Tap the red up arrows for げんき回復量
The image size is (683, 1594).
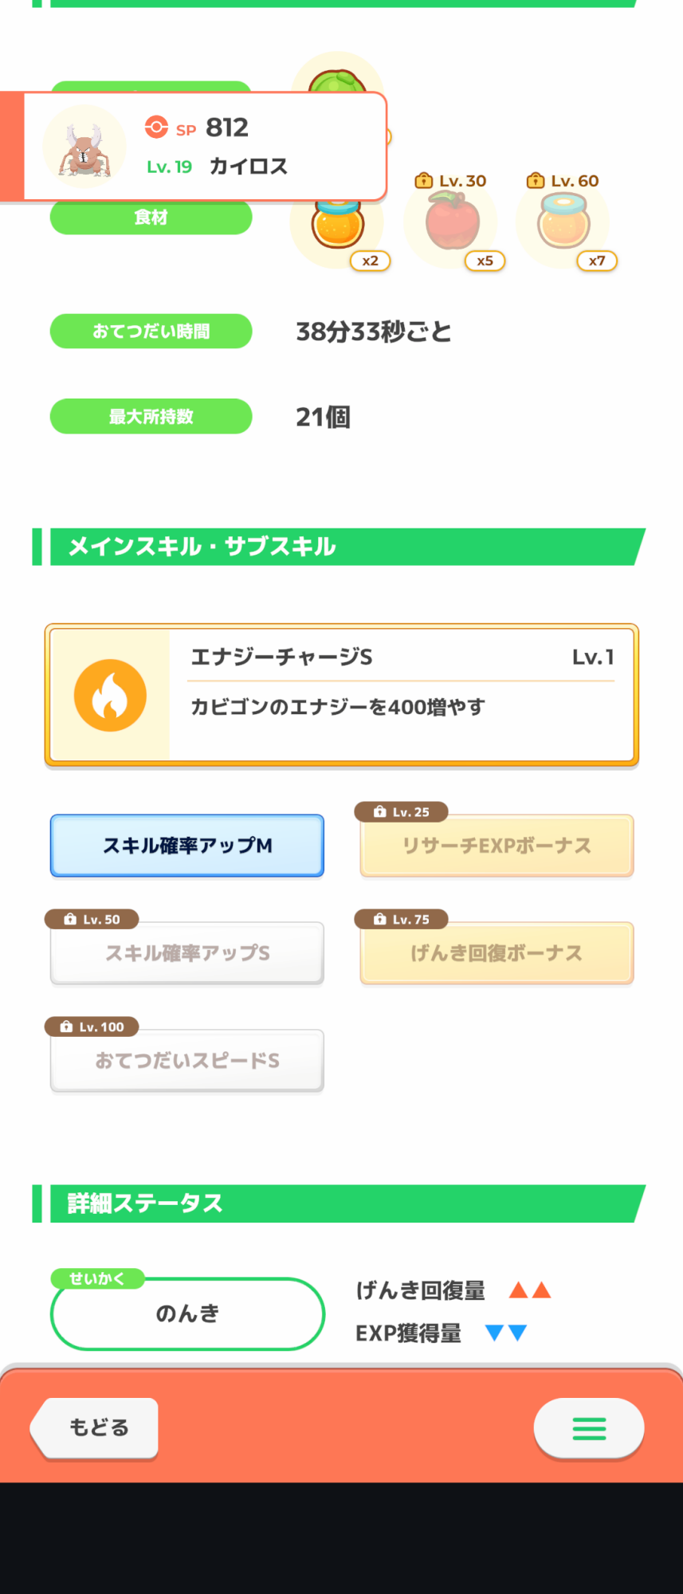(530, 1290)
